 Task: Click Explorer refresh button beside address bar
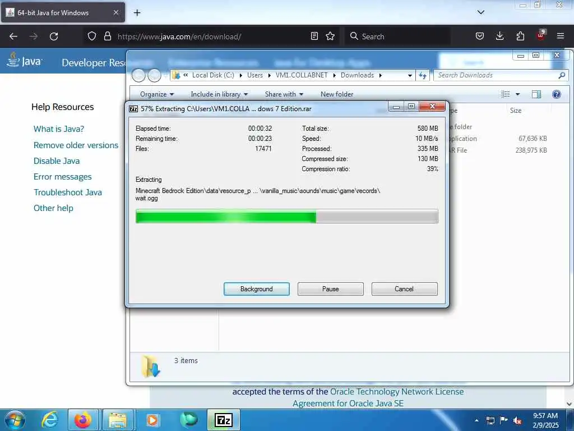423,75
